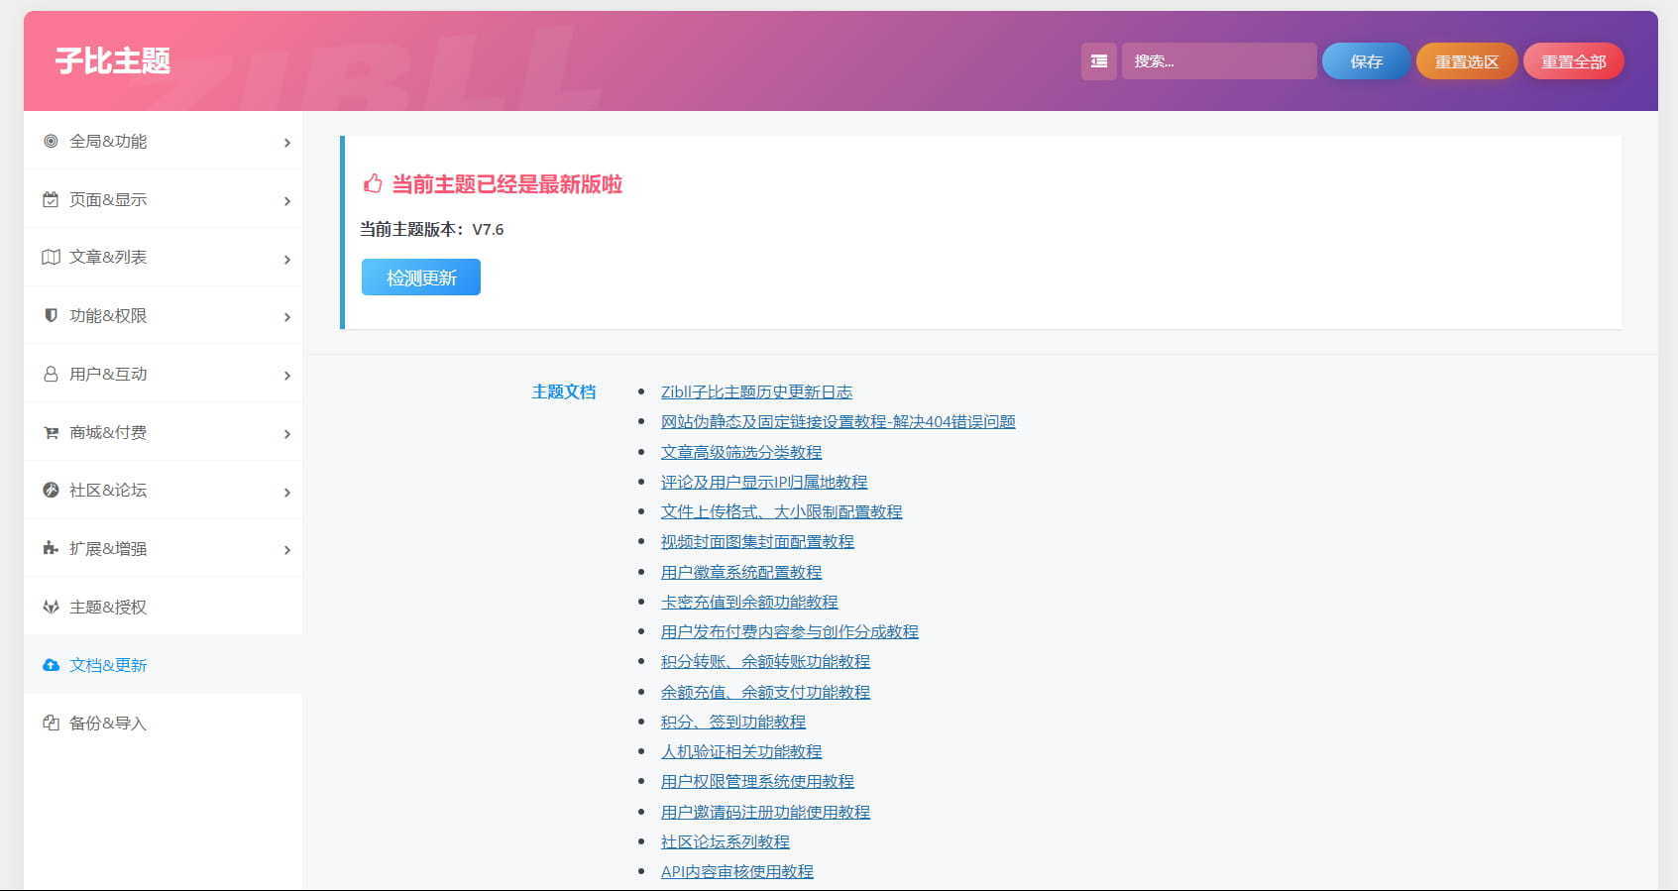1678x891 pixels.
Task: Expand 页面&显示 chevron arrow
Action: pyautogui.click(x=287, y=201)
